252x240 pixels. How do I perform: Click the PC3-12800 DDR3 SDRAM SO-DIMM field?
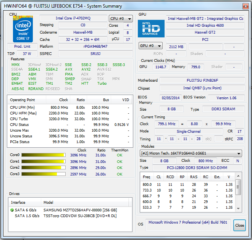click(197, 168)
